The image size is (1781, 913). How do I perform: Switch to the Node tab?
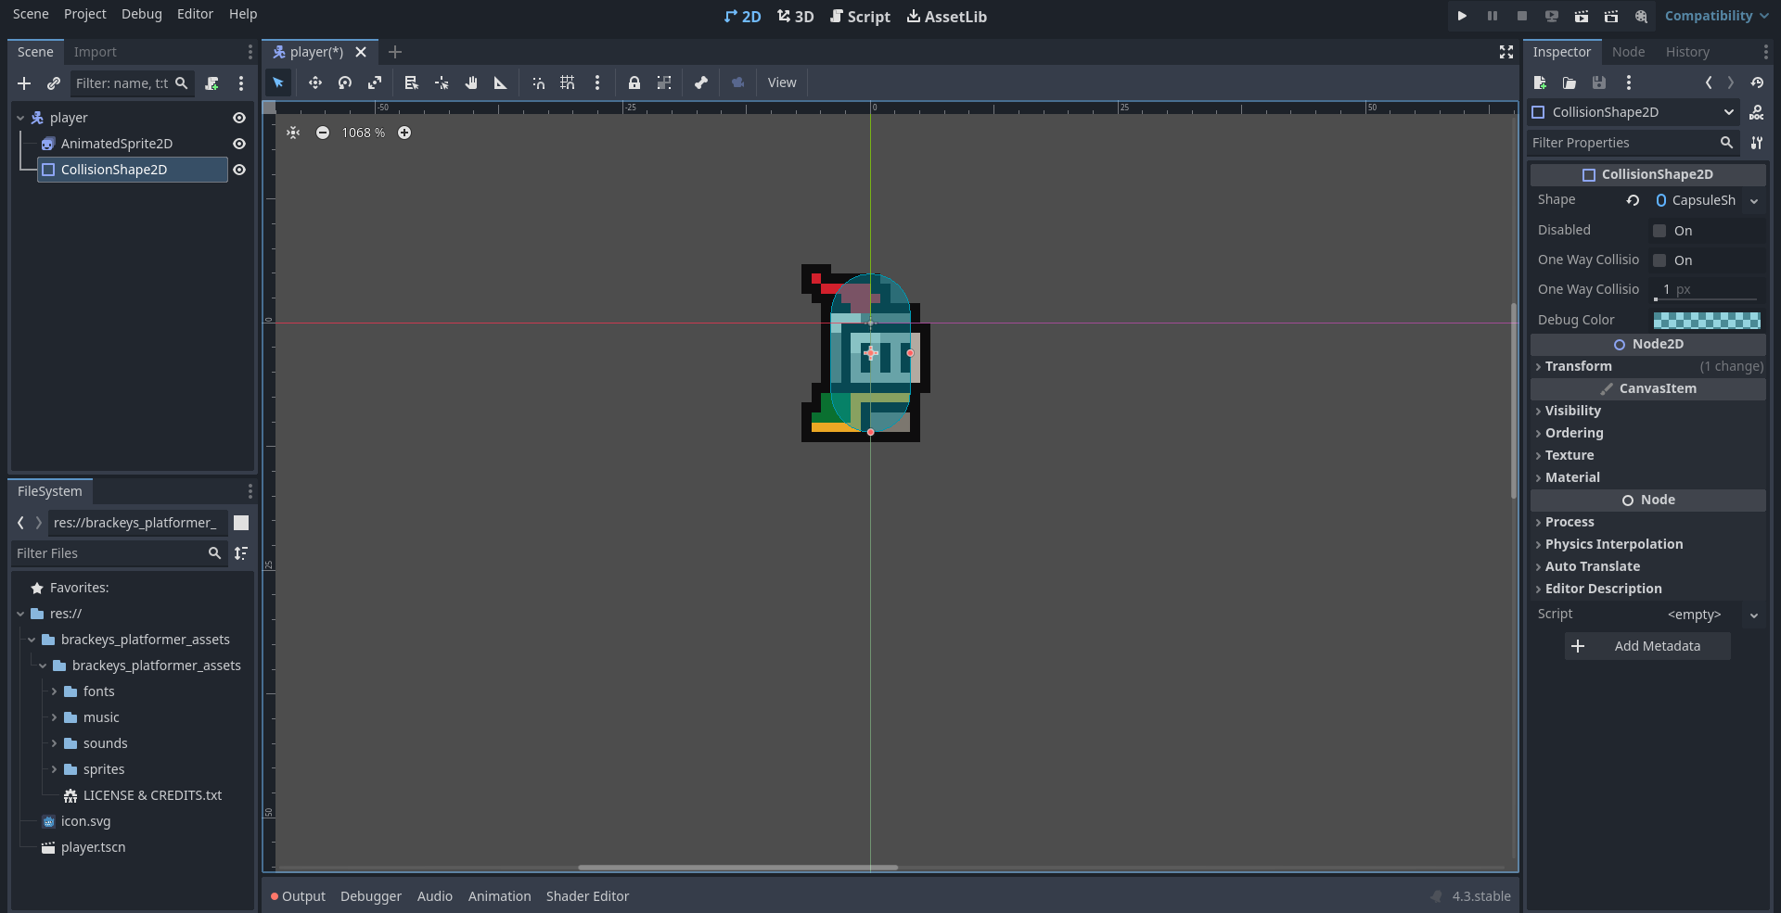(x=1628, y=52)
